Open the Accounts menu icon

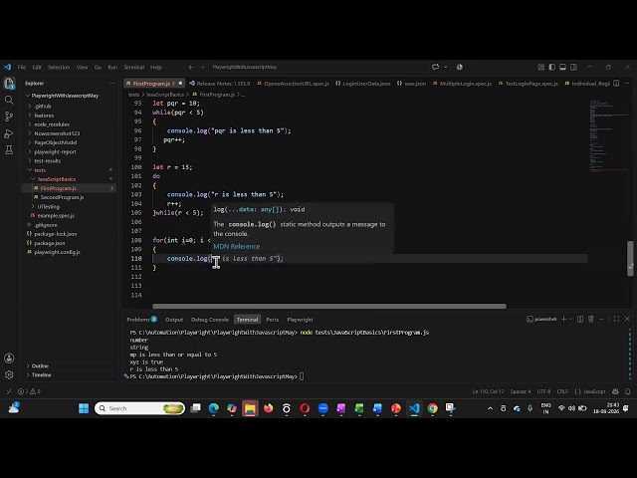(9, 358)
